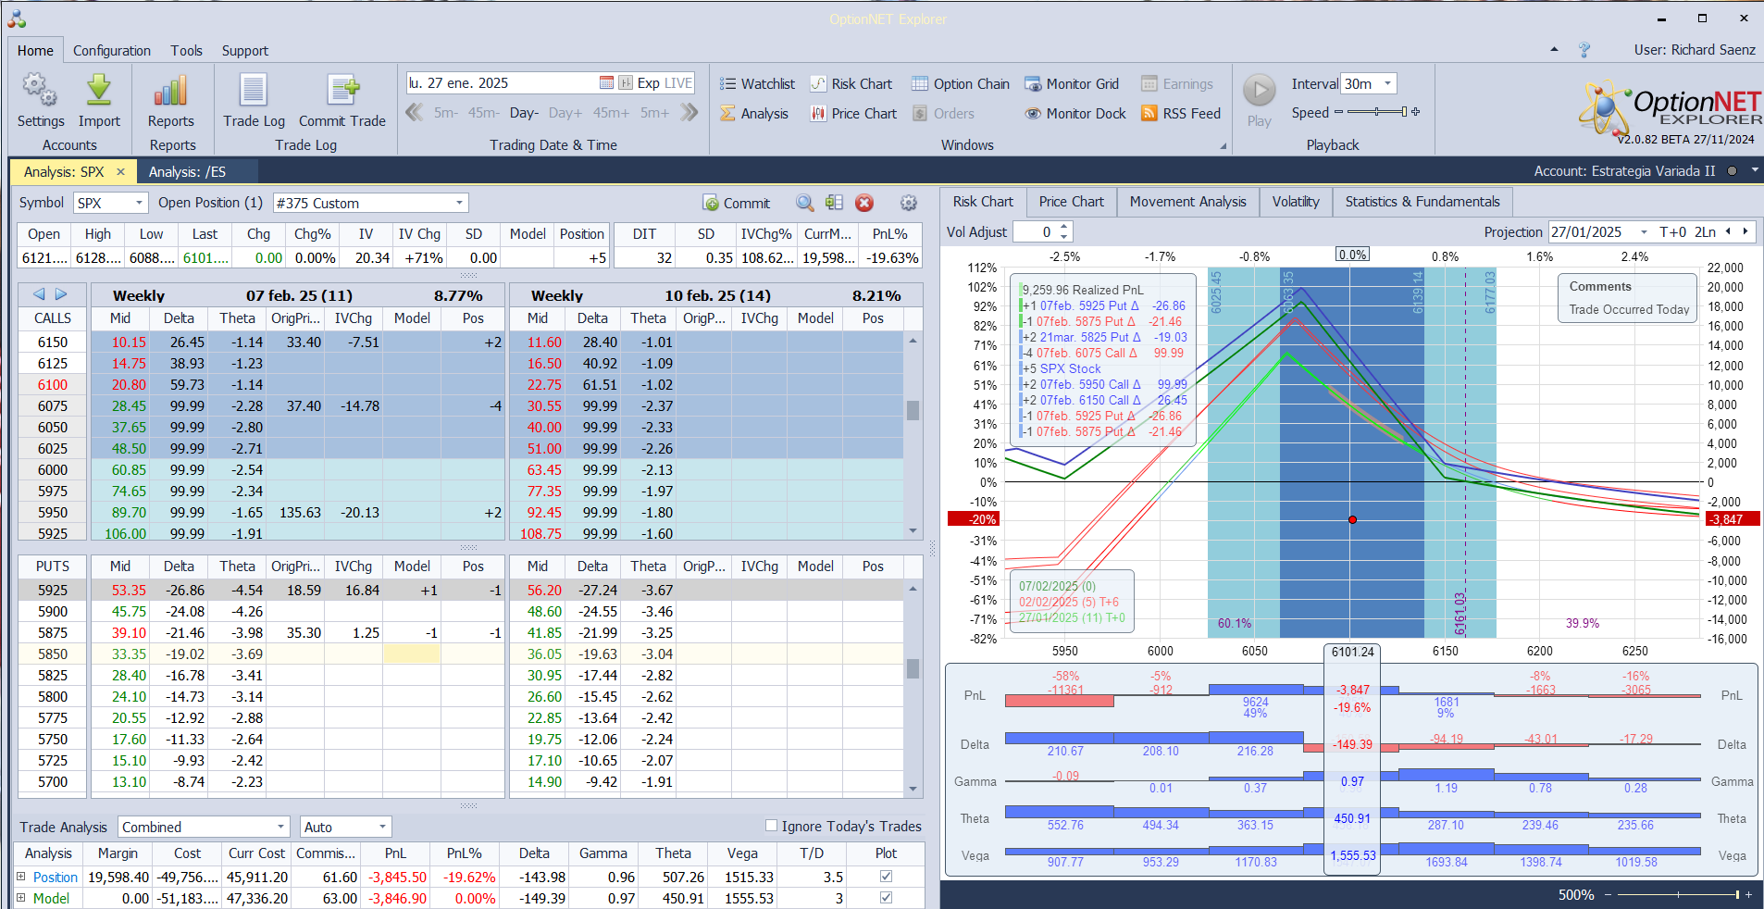1764x909 pixels.
Task: Open the Settings gear icon in Accounts
Action: [40, 91]
